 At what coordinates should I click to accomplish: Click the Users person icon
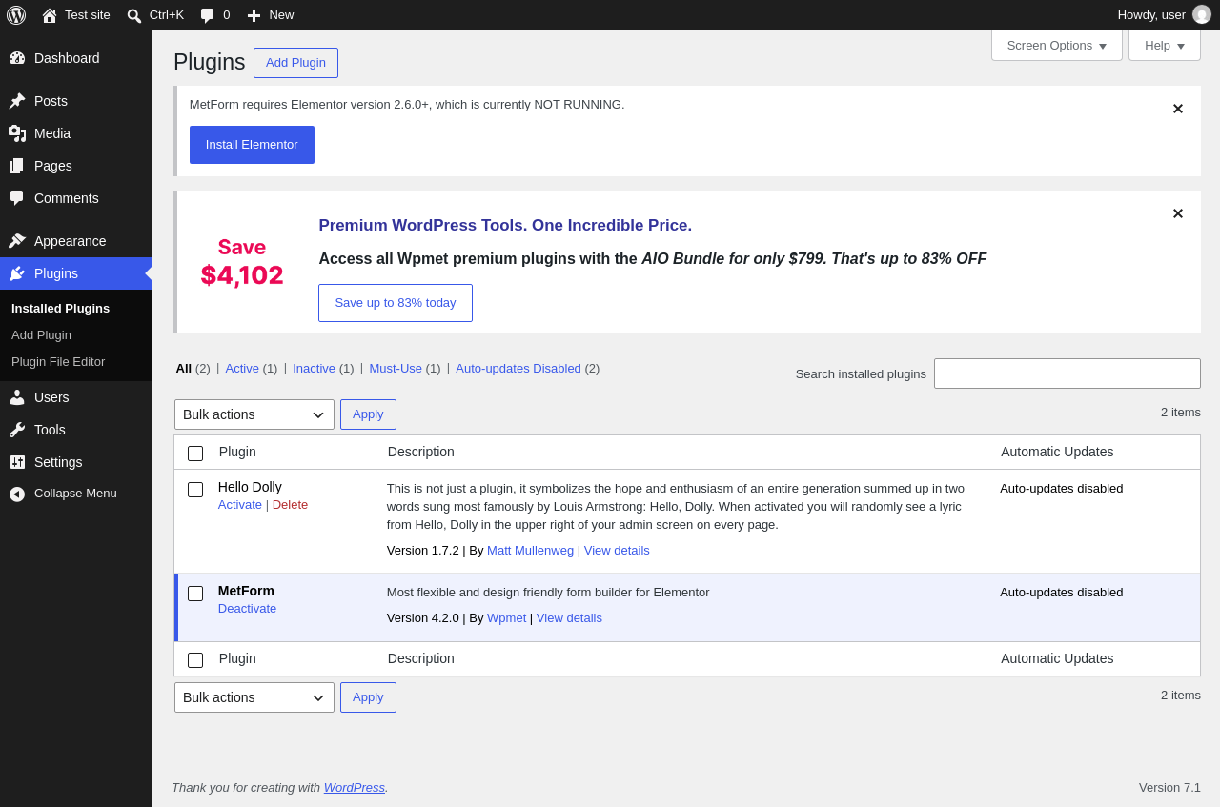[17, 397]
